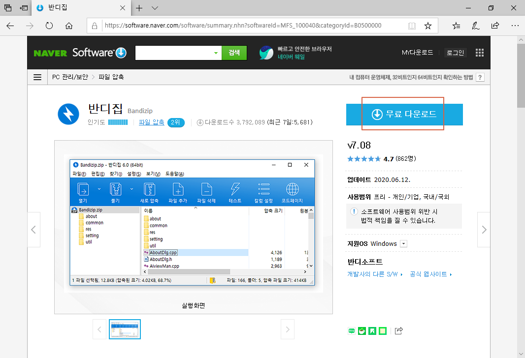
Task: Open 32비트 64비트 확인 방법 help link
Action: pos(411,77)
